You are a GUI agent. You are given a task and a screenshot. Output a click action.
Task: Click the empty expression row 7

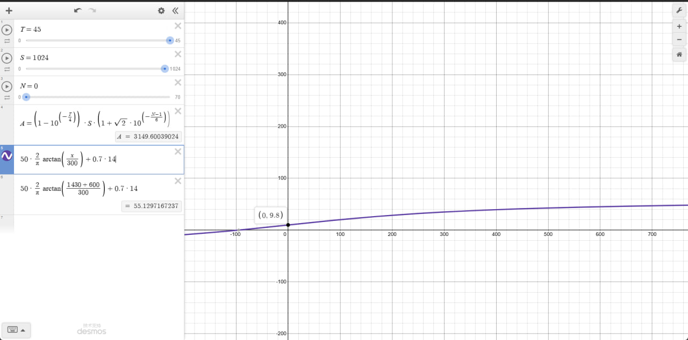point(97,223)
